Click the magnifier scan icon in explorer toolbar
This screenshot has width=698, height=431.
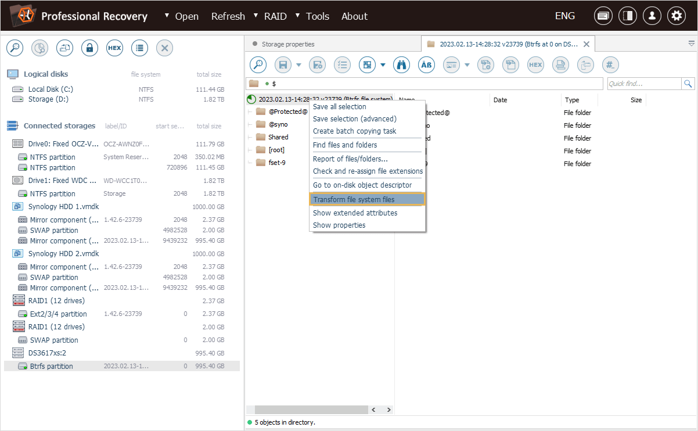[258, 65]
